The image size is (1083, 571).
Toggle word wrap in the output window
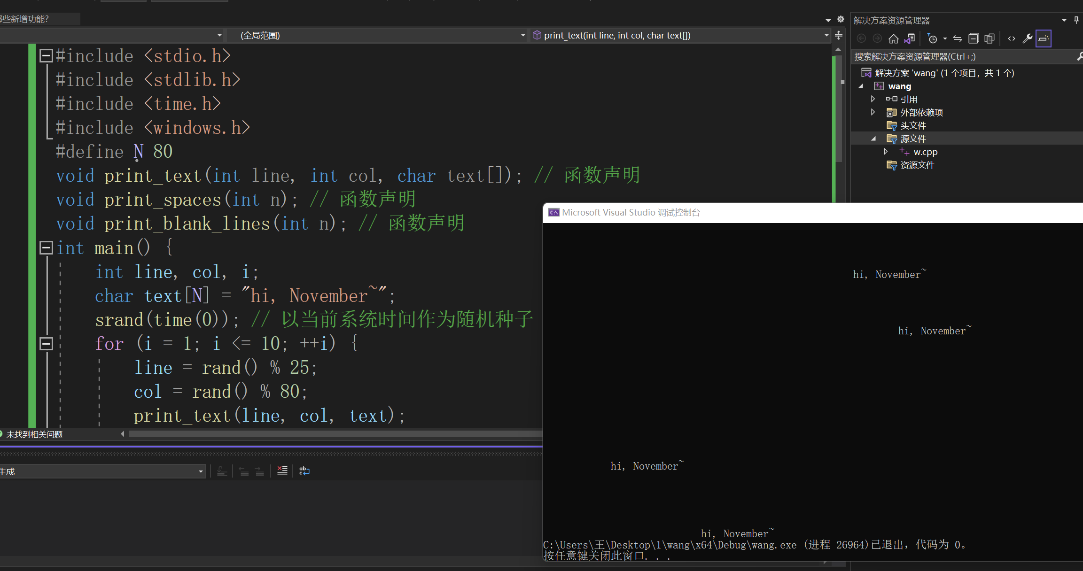click(x=304, y=471)
